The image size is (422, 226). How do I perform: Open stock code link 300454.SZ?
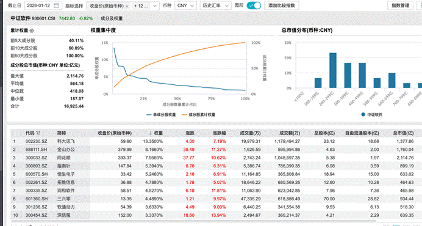tap(37, 215)
